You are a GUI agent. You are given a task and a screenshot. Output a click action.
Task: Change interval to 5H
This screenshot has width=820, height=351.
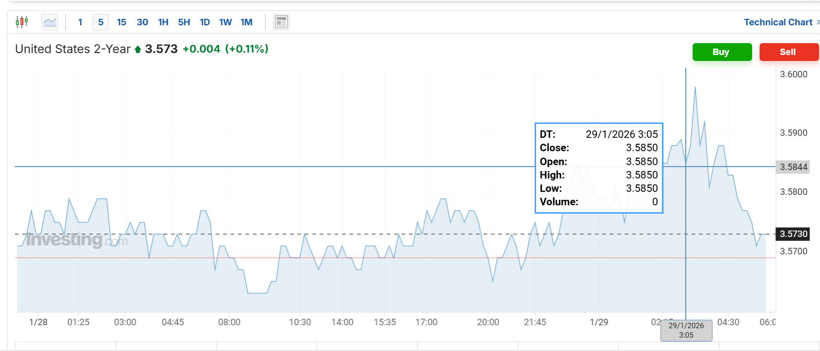coord(184,22)
